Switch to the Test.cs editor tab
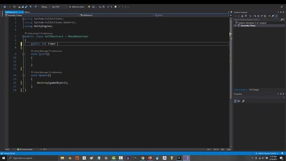Viewport: 286px width, 161px height. pos(27,12)
